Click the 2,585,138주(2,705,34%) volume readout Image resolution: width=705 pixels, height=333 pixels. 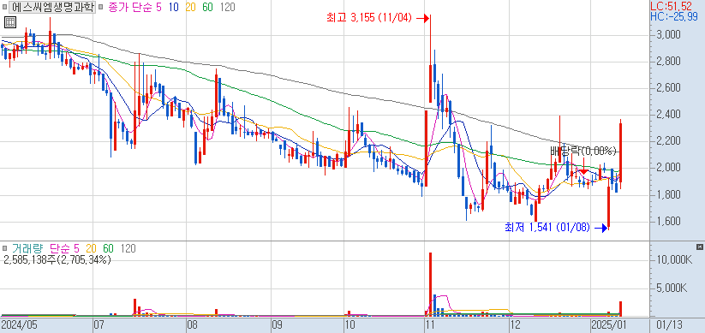[x=57, y=259]
